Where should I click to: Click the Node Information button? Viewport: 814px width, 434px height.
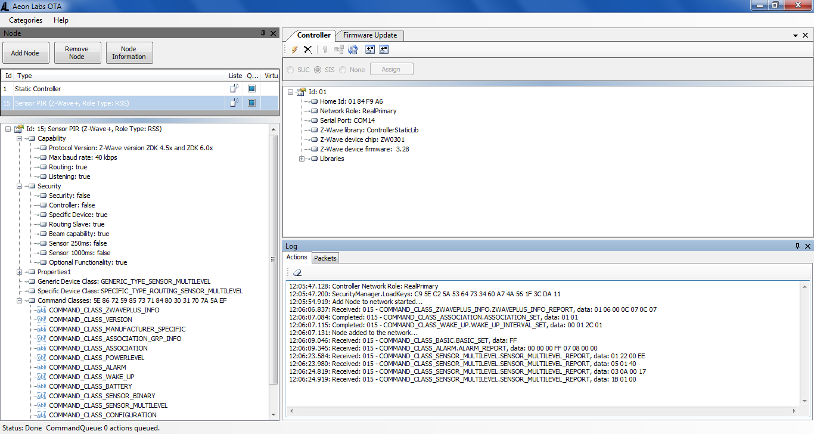(x=129, y=53)
